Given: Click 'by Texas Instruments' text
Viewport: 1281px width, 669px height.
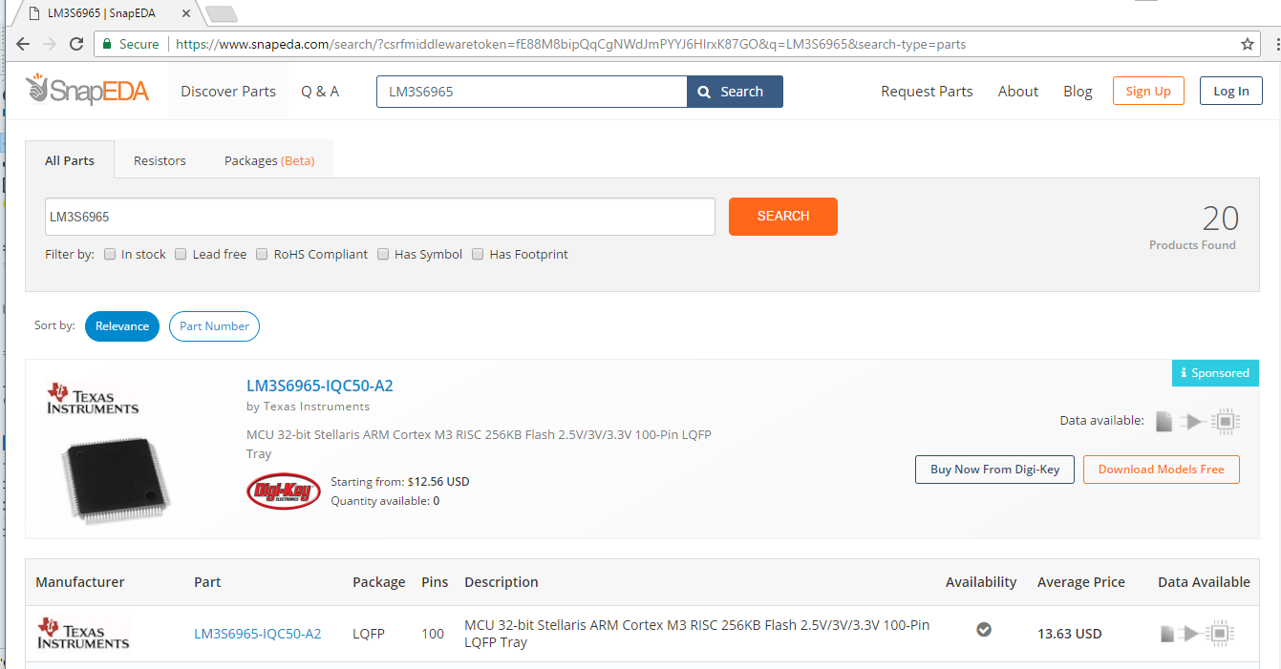Looking at the screenshot, I should point(308,407).
